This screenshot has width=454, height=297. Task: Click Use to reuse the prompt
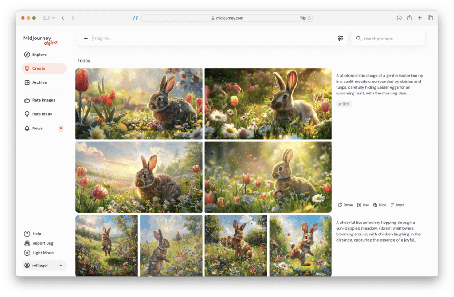click(x=363, y=205)
